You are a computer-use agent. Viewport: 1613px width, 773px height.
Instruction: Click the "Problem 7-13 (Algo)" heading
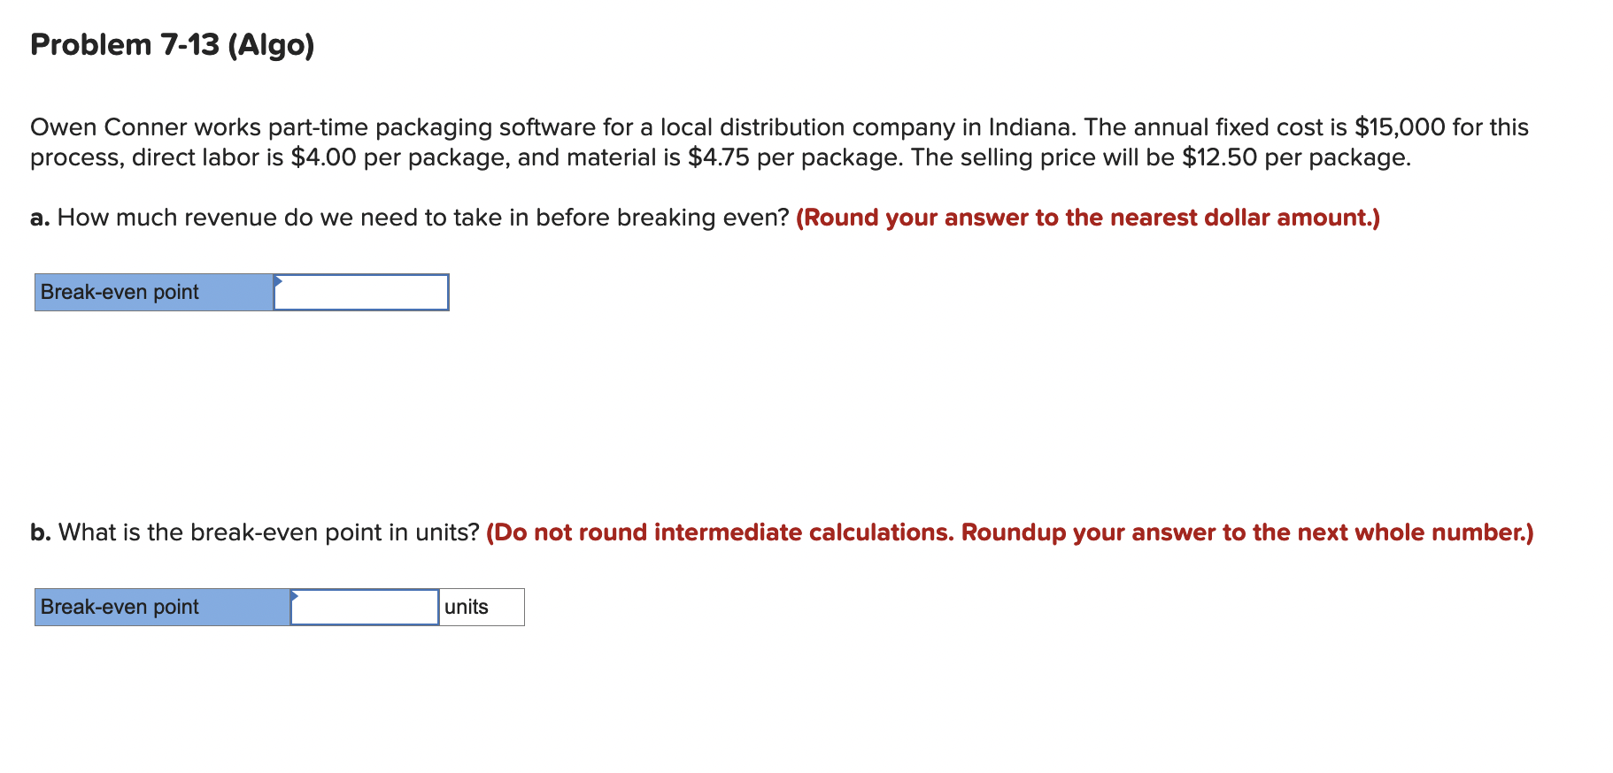coord(173,45)
